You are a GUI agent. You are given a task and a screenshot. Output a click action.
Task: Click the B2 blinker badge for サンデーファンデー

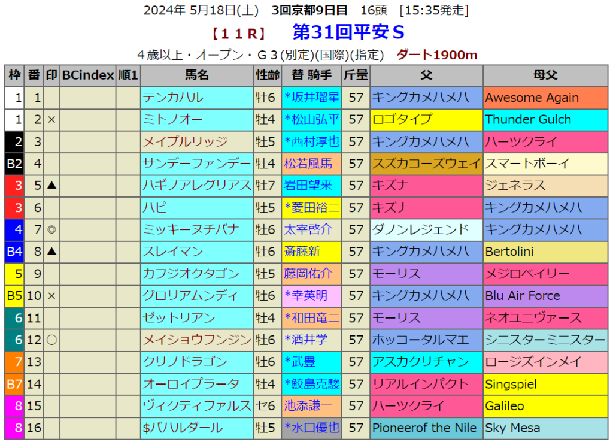point(15,164)
